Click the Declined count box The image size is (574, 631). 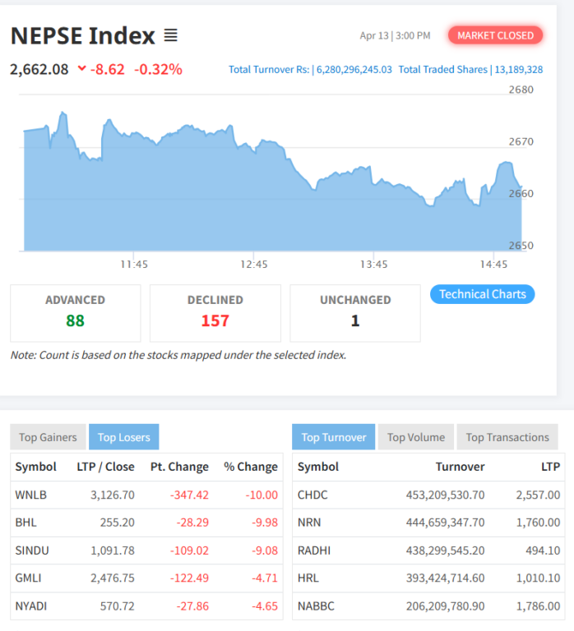[x=215, y=312]
